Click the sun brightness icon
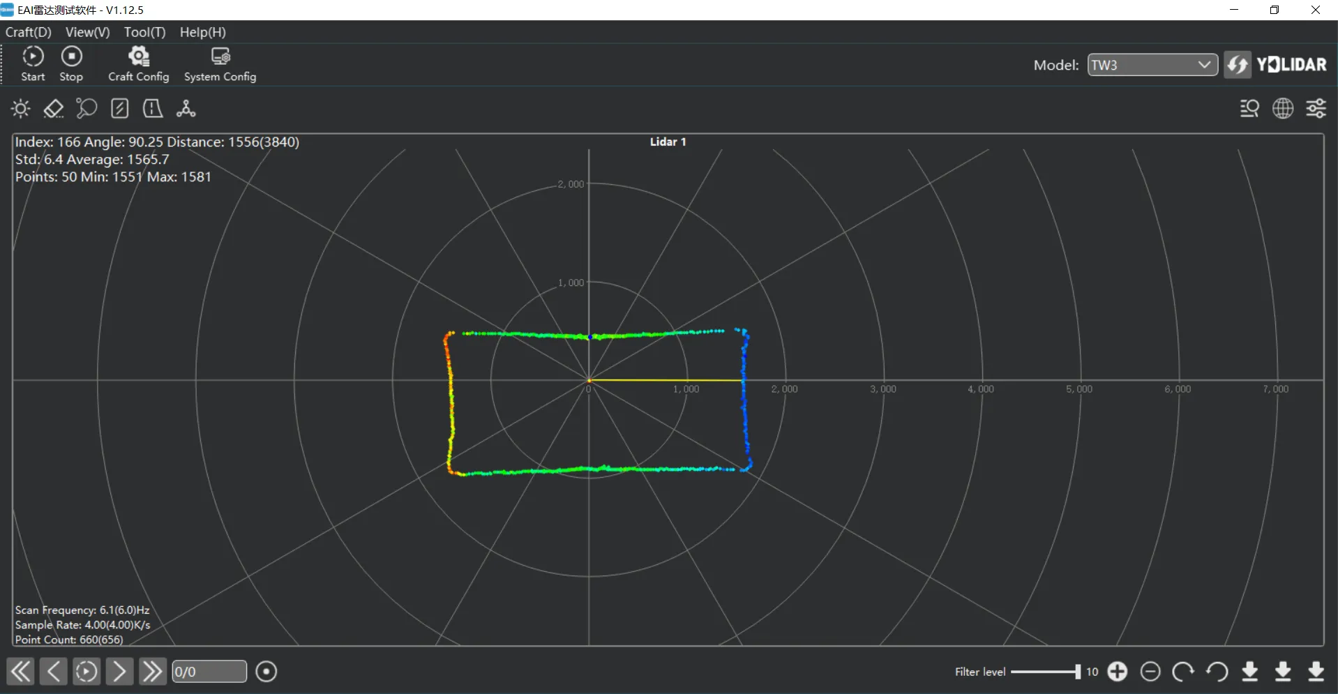Screen dimensions: 1338x694 21,108
